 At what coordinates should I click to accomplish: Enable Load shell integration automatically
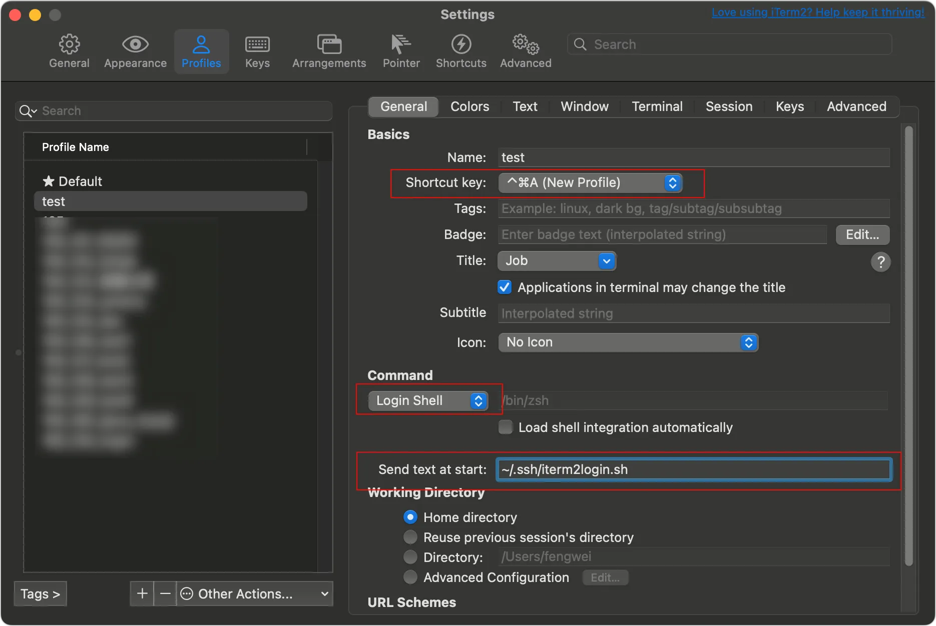tap(506, 427)
